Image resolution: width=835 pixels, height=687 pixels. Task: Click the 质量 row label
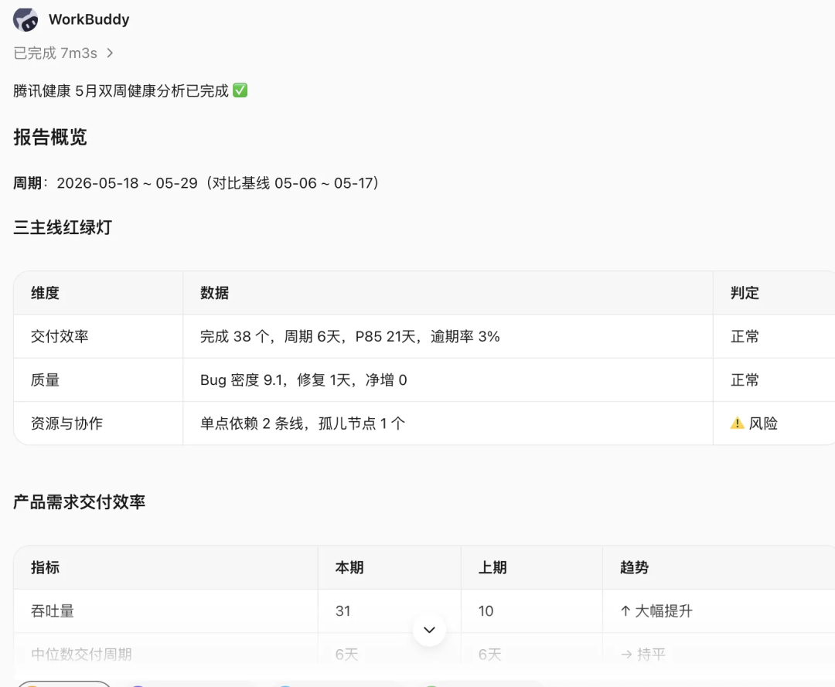(46, 380)
